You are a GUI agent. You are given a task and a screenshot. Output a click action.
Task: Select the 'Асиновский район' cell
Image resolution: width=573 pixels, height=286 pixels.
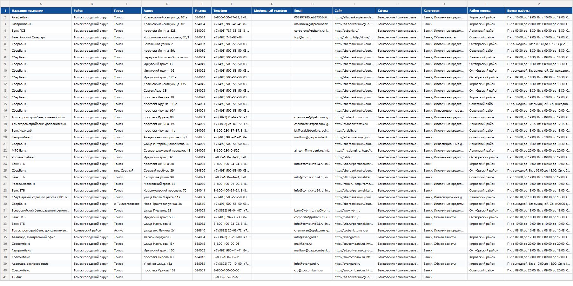tap(92, 231)
